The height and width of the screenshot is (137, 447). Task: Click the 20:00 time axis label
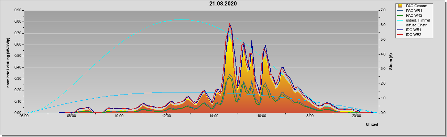tap(357, 116)
